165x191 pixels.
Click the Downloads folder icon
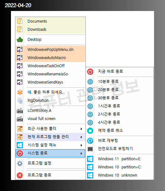pos(20,29)
